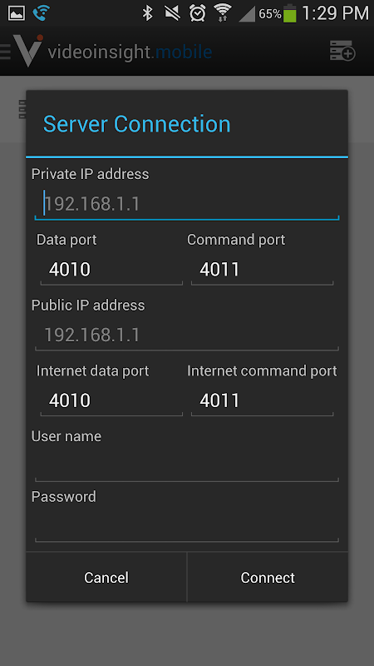Open the hamburger menu beside the logo
This screenshot has height=666, width=374.
(x=5, y=51)
